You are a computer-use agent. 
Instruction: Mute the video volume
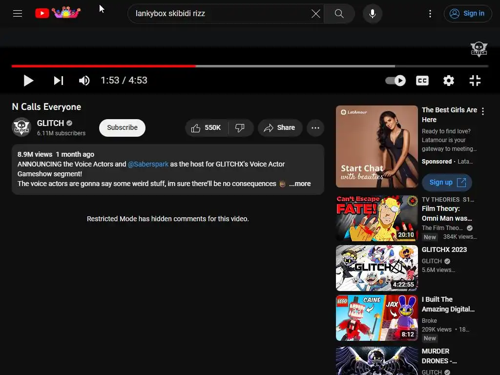click(x=84, y=81)
